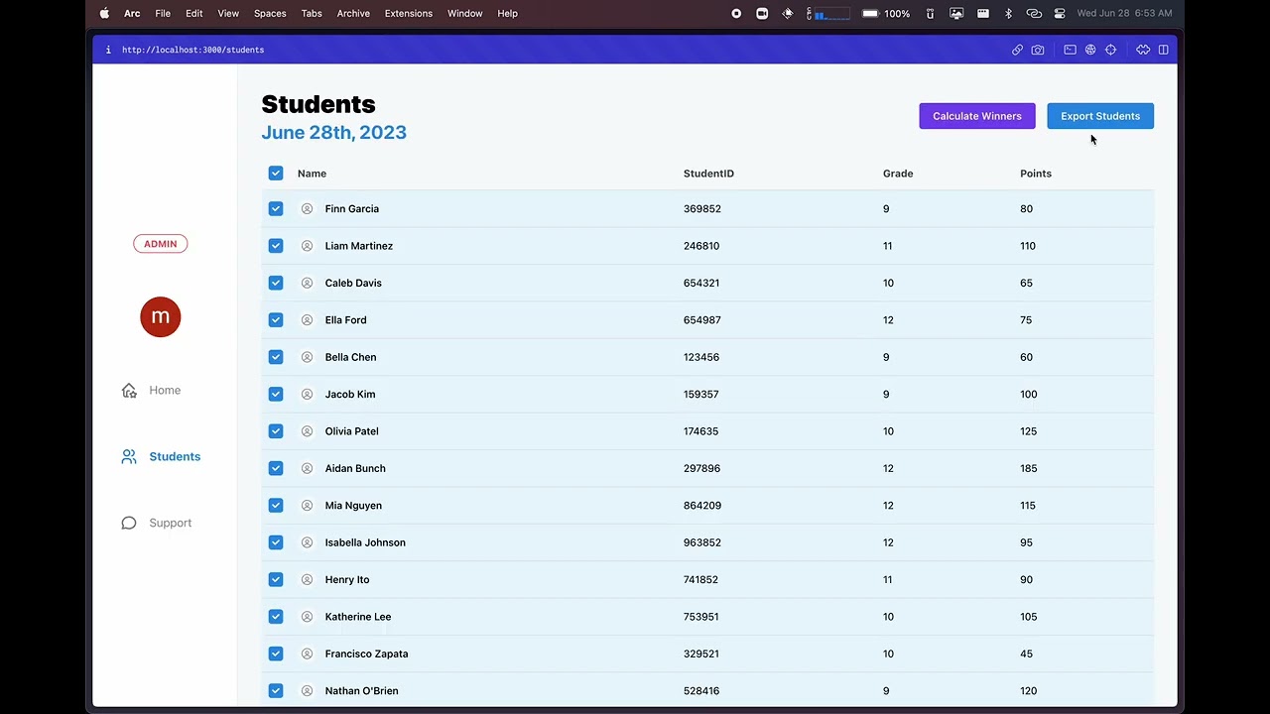Viewport: 1270px width, 714px height.
Task: Click the camera capture icon in the address bar
Action: 1038,50
